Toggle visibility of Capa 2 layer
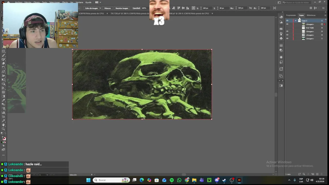The height and width of the screenshot is (185, 329). 287,21
